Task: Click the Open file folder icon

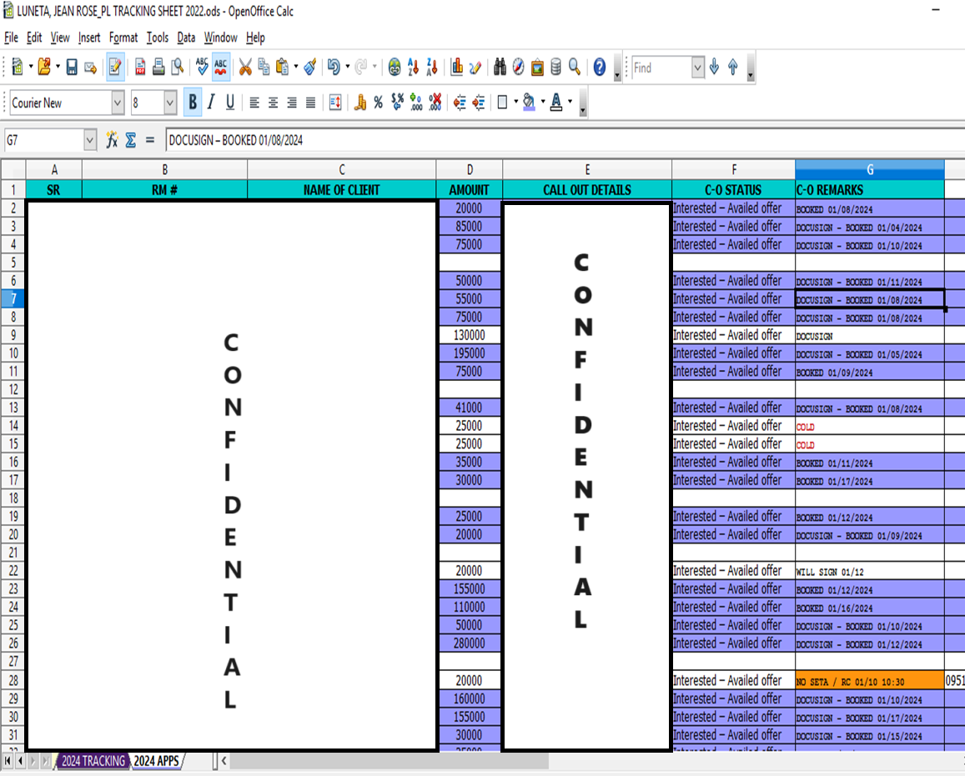Action: [x=44, y=67]
